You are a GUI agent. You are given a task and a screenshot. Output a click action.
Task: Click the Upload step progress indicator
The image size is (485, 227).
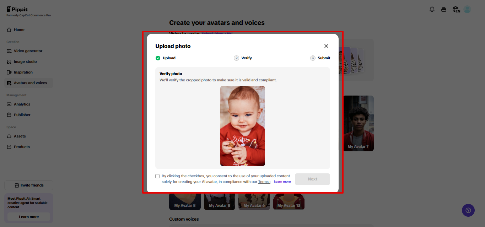click(166, 58)
